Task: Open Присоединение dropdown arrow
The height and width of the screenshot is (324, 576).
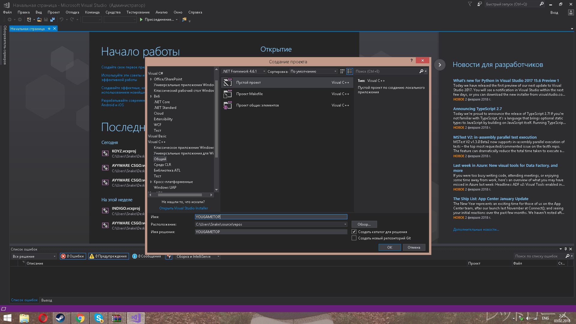Action: tap(177, 19)
